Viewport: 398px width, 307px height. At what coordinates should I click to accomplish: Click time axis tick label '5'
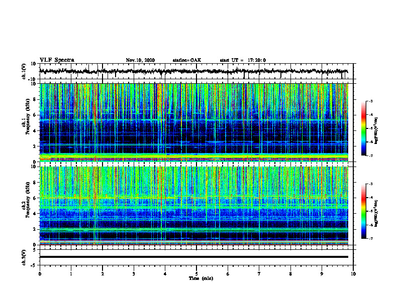(x=196, y=274)
